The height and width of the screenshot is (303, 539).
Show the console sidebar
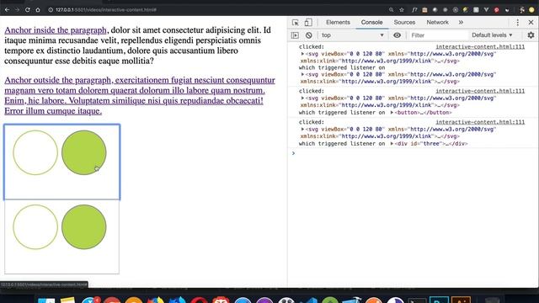(295, 35)
